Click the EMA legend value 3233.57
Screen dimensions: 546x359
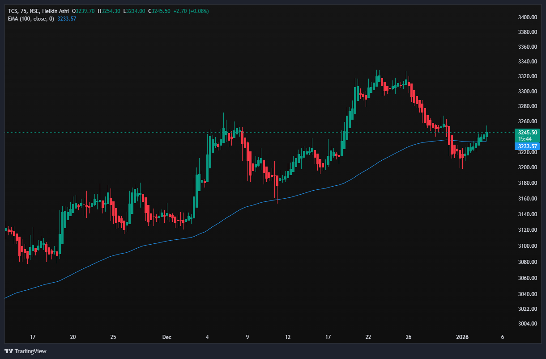[67, 18]
